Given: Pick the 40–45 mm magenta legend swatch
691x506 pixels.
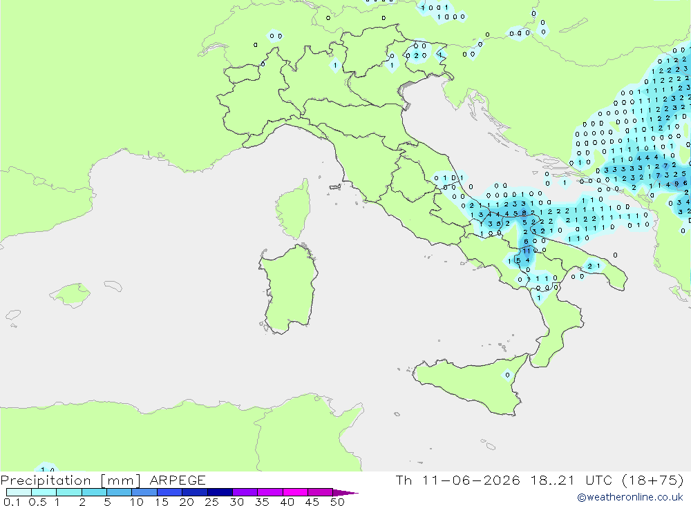Looking at the screenshot, I should (295, 492).
